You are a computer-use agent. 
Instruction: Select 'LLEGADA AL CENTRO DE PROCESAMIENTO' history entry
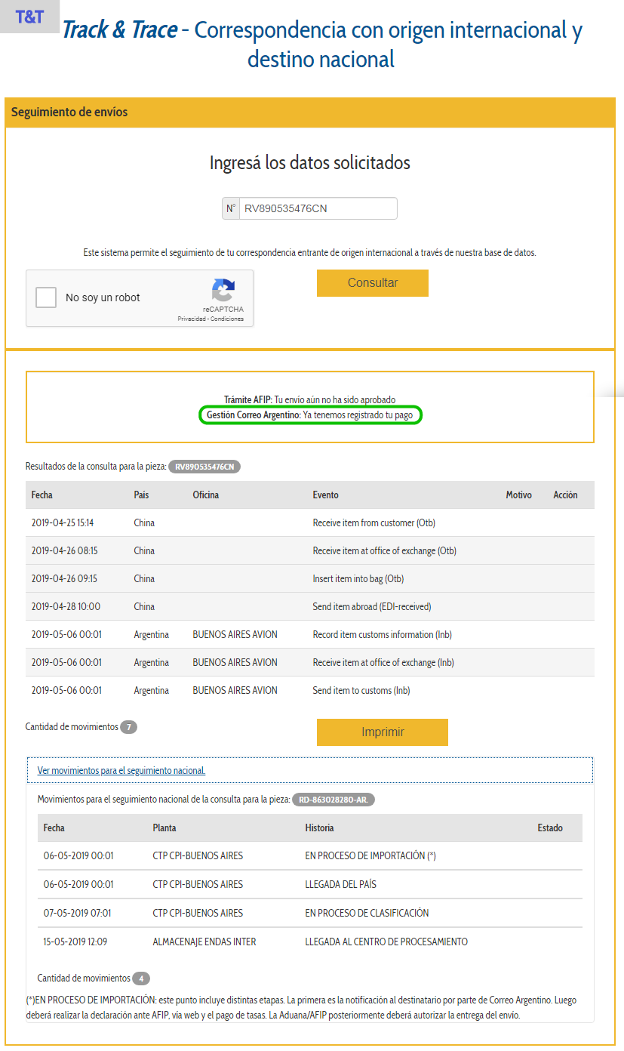point(386,942)
